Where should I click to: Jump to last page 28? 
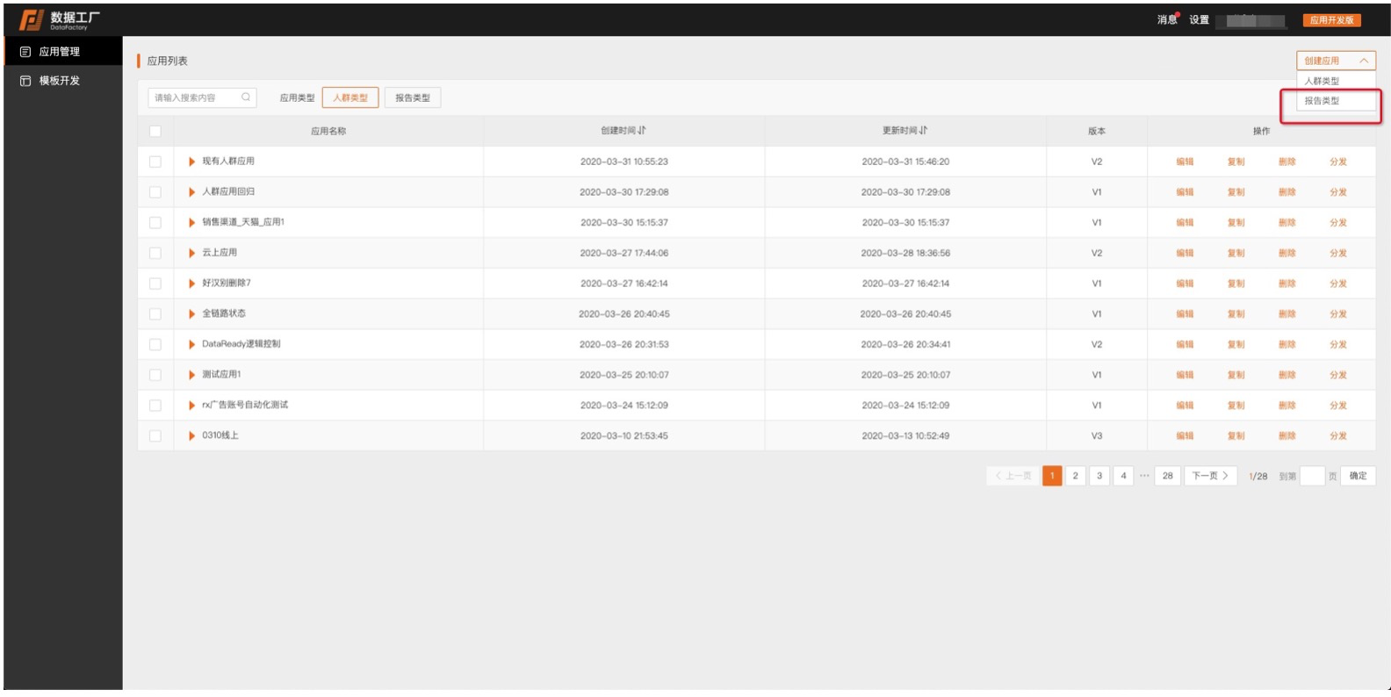(1167, 476)
